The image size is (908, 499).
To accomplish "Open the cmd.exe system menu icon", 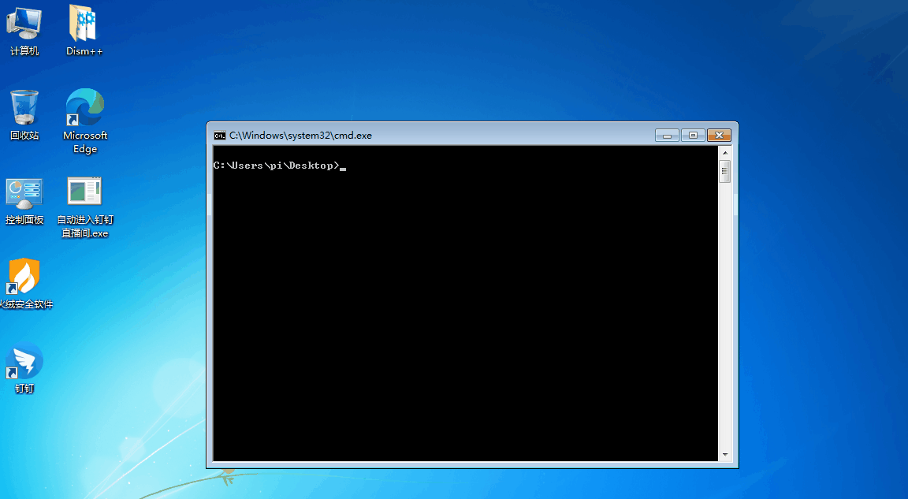I will (x=219, y=136).
